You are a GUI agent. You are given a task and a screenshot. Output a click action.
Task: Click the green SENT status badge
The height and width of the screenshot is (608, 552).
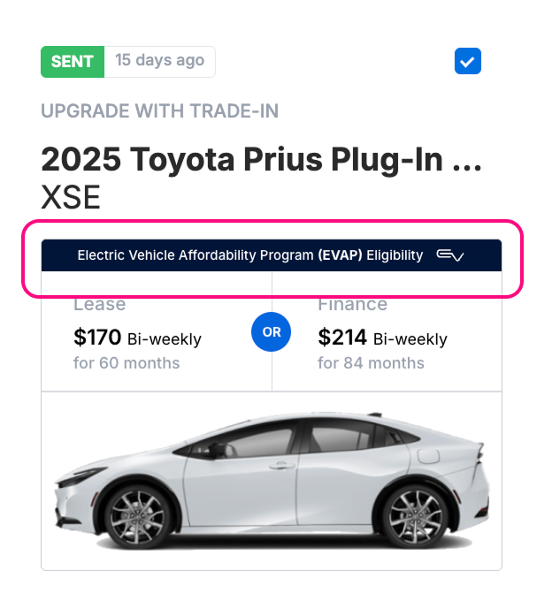pos(73,61)
